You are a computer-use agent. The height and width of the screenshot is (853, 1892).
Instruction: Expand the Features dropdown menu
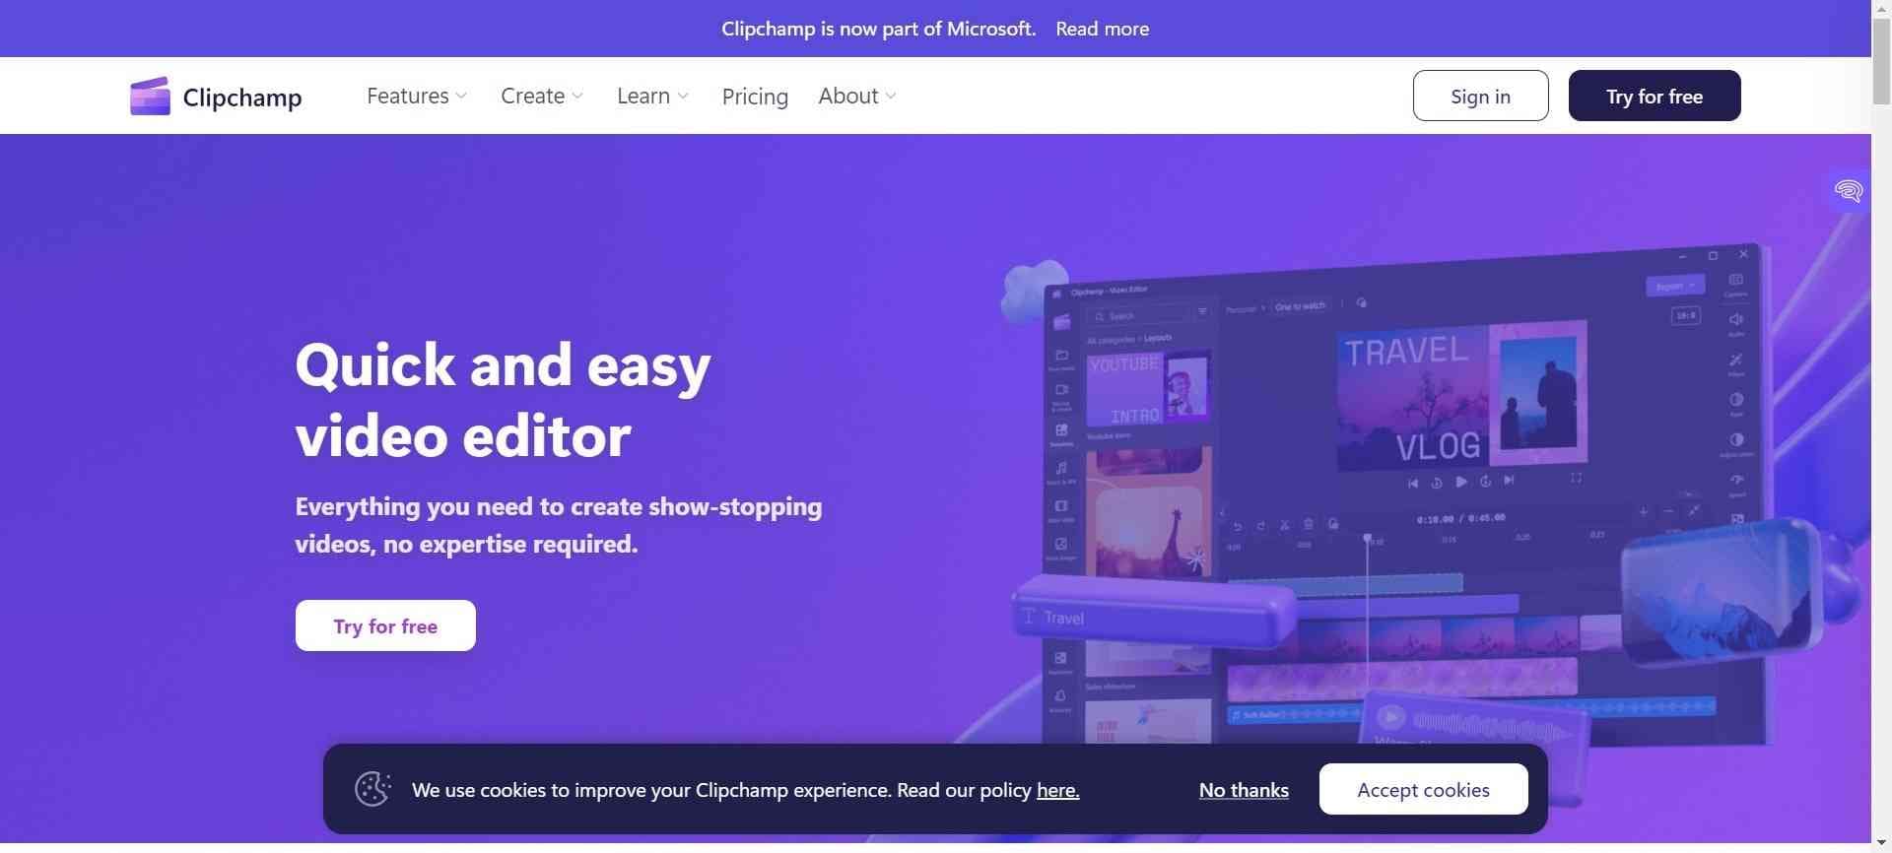tap(417, 96)
